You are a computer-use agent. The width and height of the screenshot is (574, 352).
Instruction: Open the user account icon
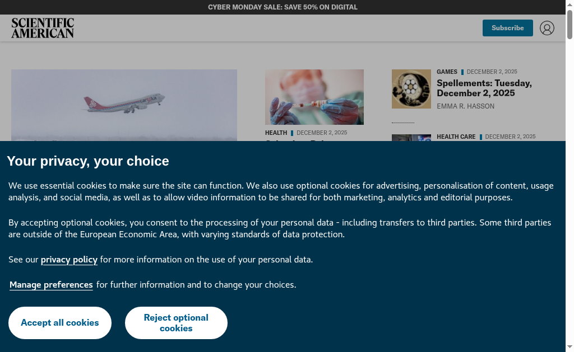click(x=547, y=28)
